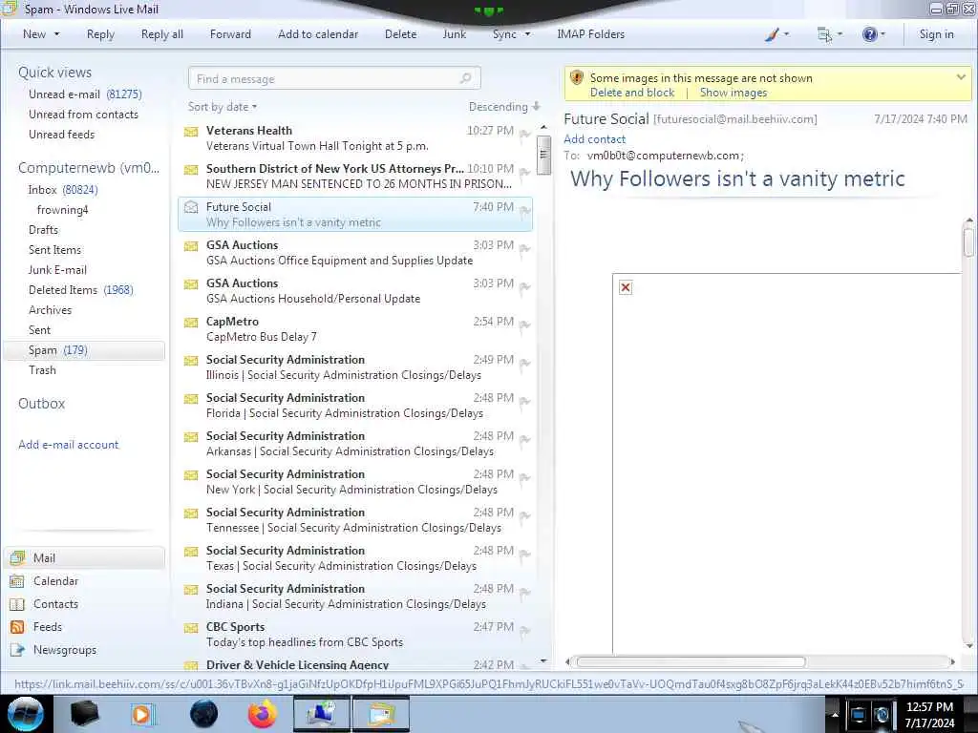The width and height of the screenshot is (978, 733).
Task: Click the envelope icon beside CBC Sports message
Action: coord(191,628)
